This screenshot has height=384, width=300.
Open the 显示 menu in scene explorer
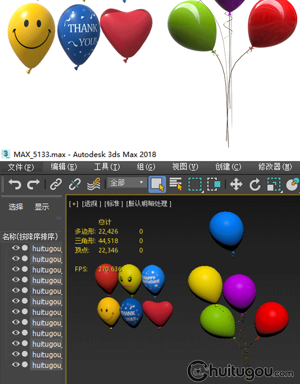pyautogui.click(x=42, y=207)
